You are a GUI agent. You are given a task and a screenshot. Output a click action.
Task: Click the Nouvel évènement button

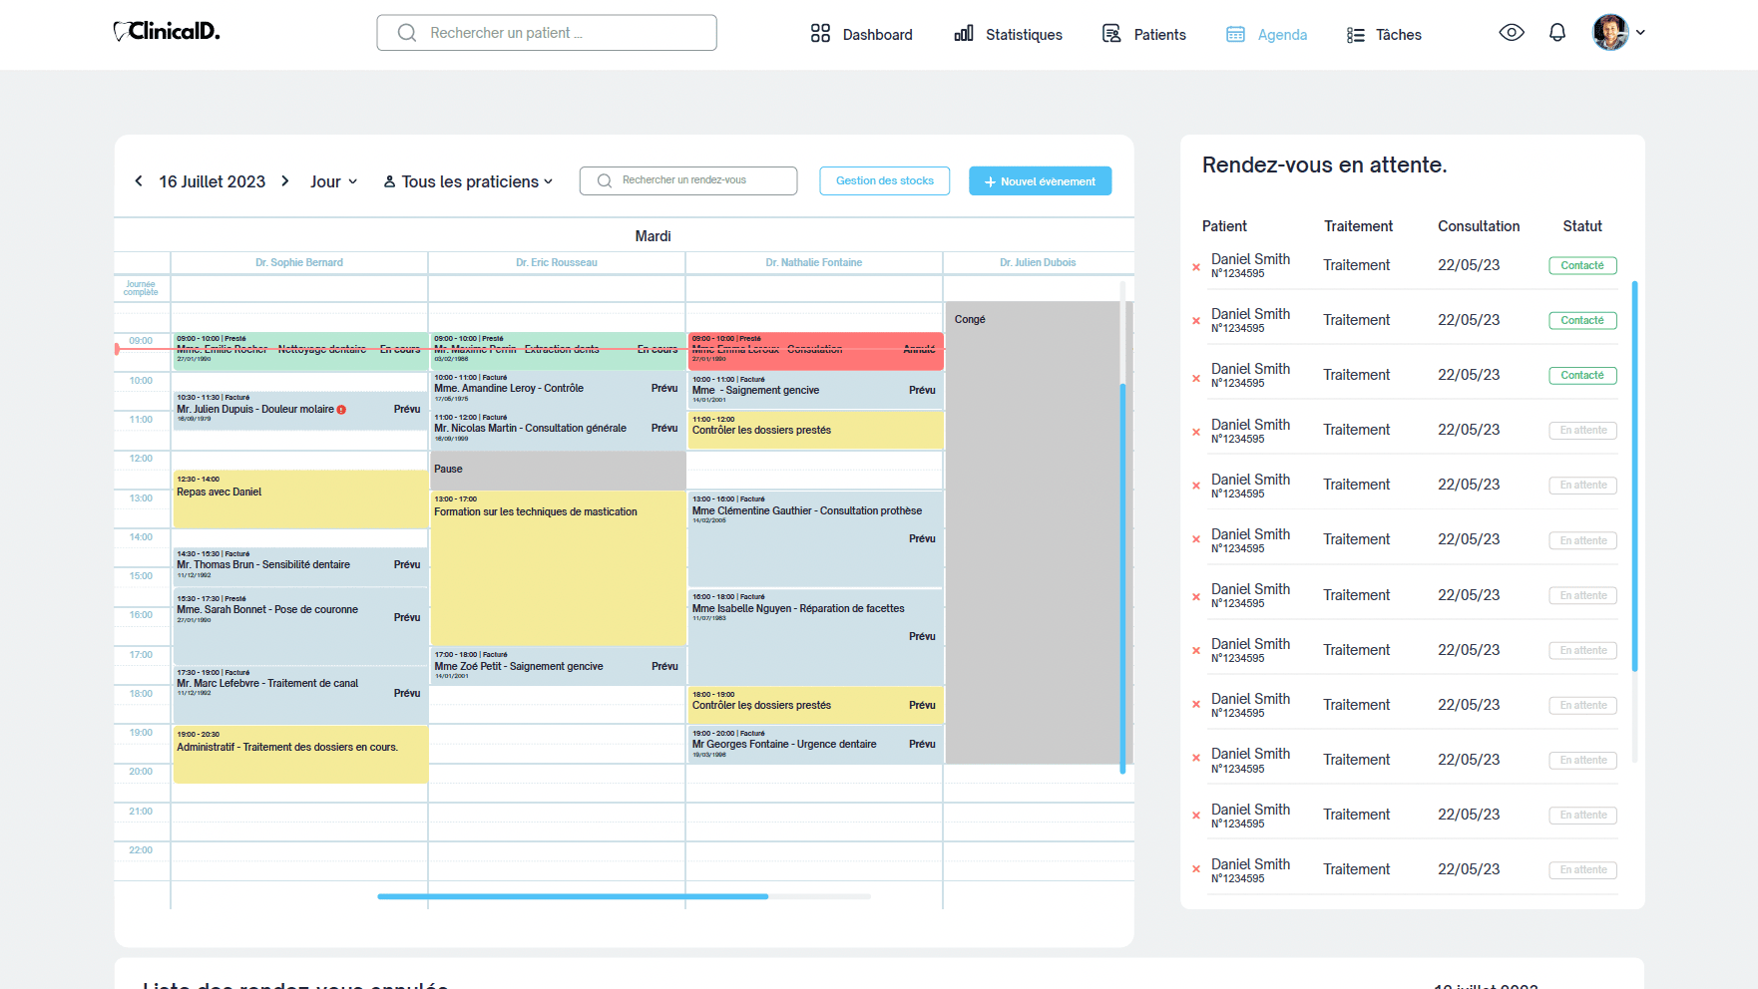(x=1040, y=181)
